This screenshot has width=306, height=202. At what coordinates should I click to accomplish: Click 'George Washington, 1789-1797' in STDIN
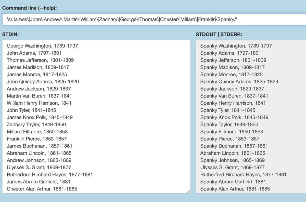coord(42,46)
